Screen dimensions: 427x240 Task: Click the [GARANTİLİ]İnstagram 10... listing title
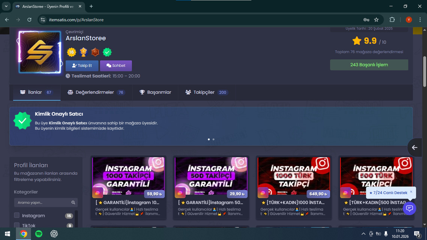[128, 202]
